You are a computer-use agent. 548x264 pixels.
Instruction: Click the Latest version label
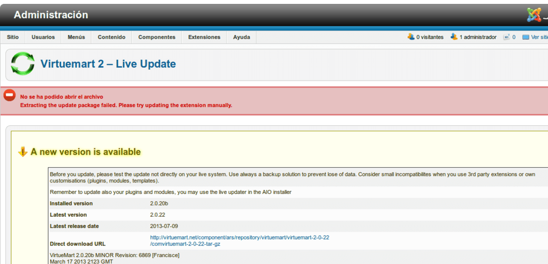68,214
